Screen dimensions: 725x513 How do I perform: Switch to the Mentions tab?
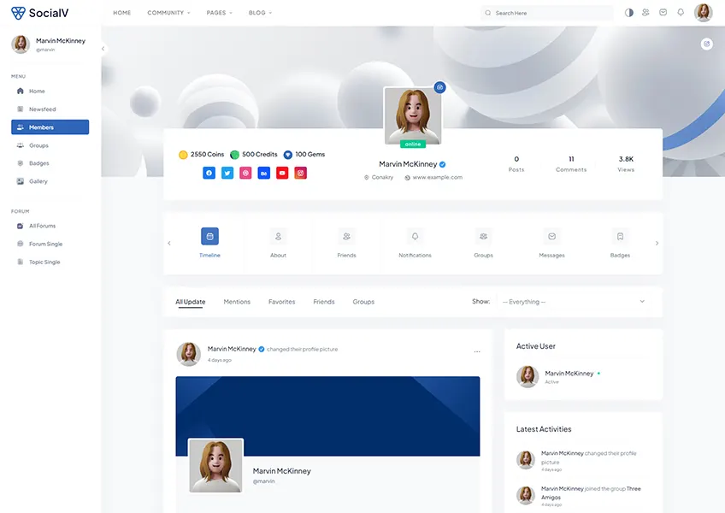point(237,302)
